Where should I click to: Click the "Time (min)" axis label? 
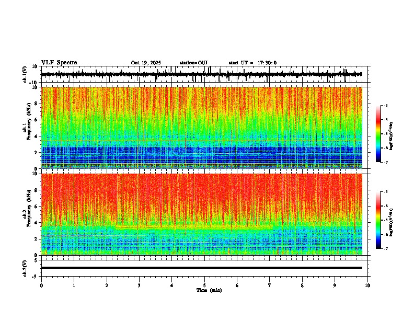click(x=209, y=290)
